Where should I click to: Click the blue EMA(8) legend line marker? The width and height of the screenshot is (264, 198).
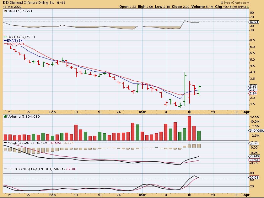click(5, 41)
